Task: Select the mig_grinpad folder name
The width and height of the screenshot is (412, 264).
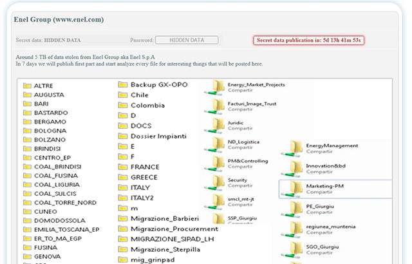Action: 153,259
